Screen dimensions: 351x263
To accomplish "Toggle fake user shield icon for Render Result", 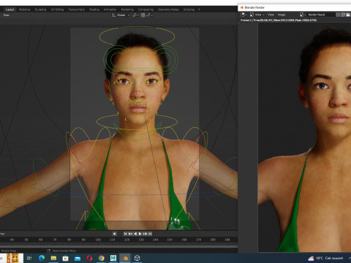I will [x=339, y=15].
